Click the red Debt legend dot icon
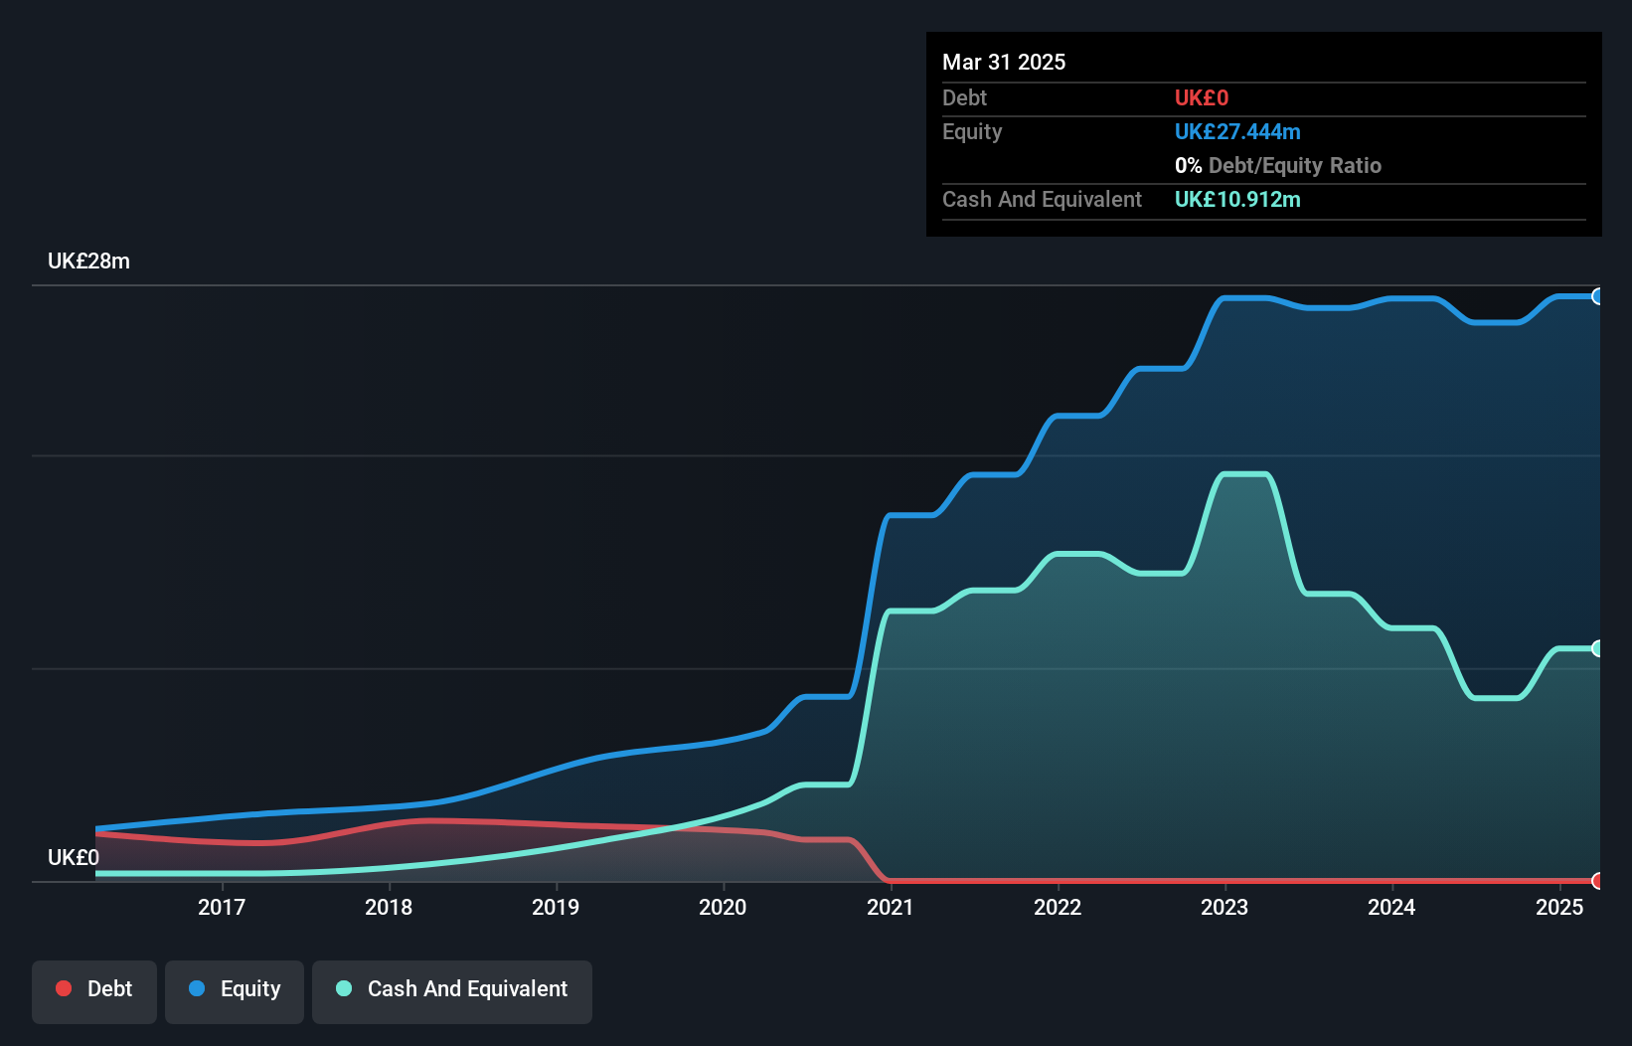 [63, 988]
